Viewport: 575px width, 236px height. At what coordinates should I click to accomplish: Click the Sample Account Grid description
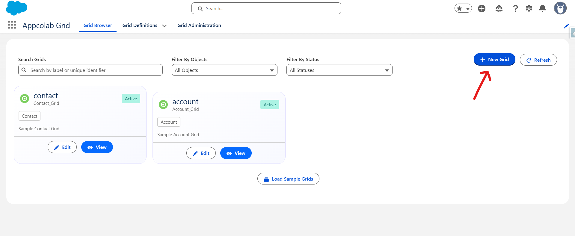point(178,135)
